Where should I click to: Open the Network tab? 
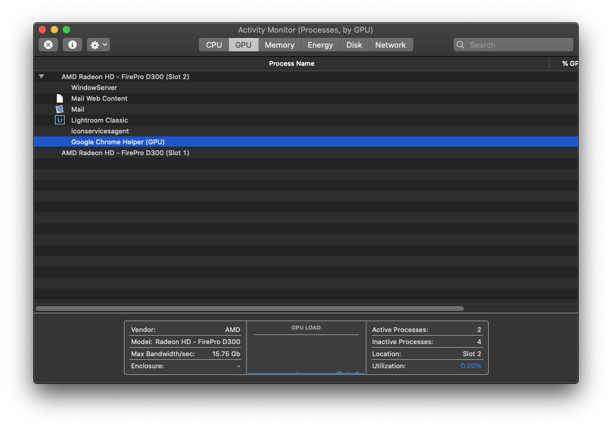[x=390, y=45]
